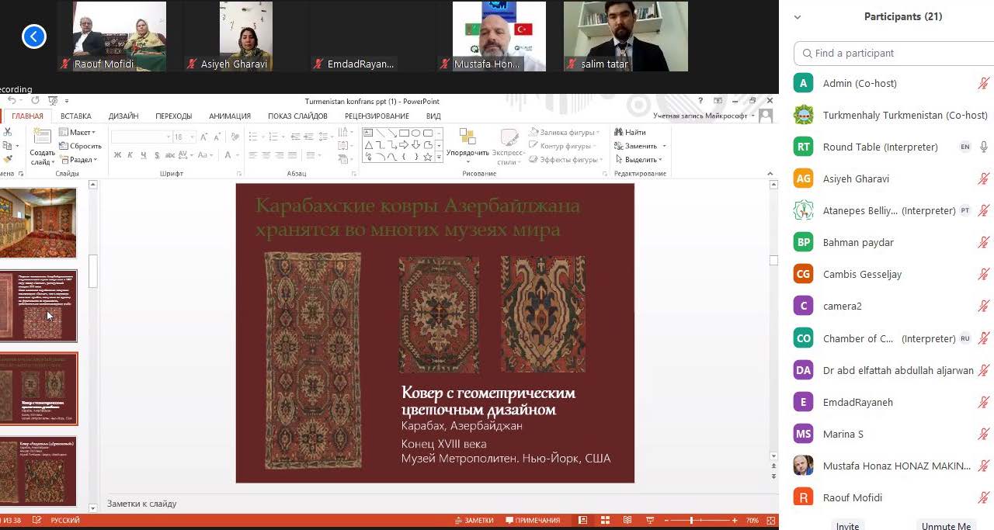
Task: Collapse Participants panel with chevron
Action: [x=798, y=17]
